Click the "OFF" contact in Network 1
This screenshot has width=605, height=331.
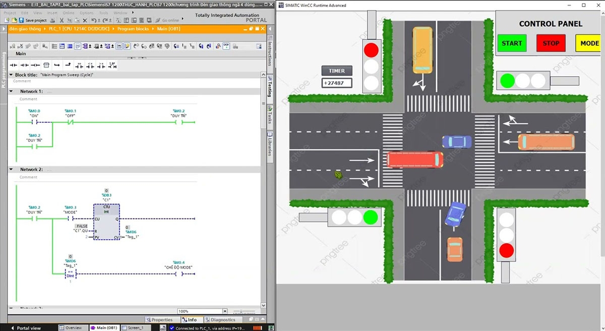tap(71, 122)
